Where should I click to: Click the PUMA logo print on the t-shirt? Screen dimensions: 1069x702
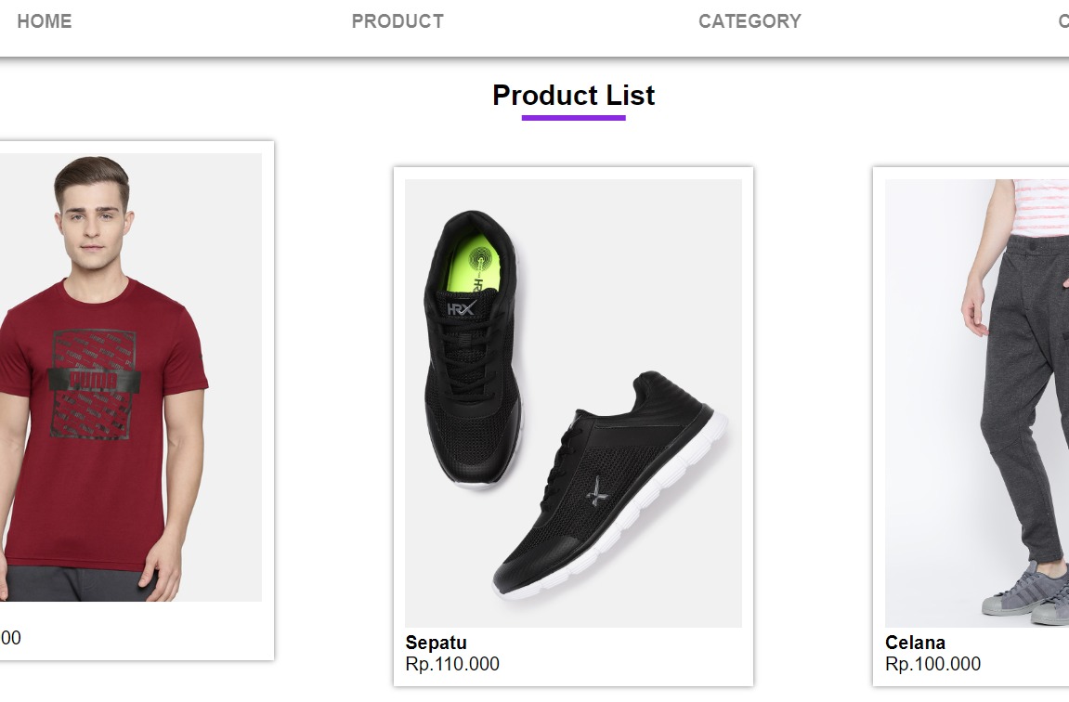coord(93,381)
